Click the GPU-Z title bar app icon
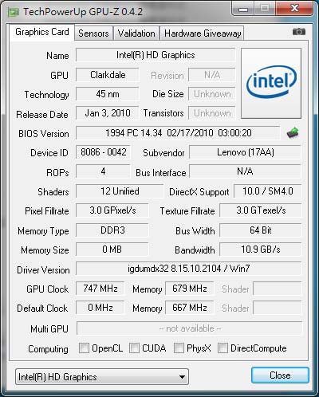 [14, 12]
